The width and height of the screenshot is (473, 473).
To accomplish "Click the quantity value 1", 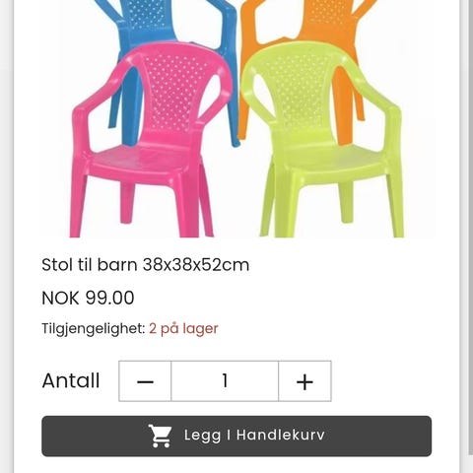I will click(x=225, y=380).
